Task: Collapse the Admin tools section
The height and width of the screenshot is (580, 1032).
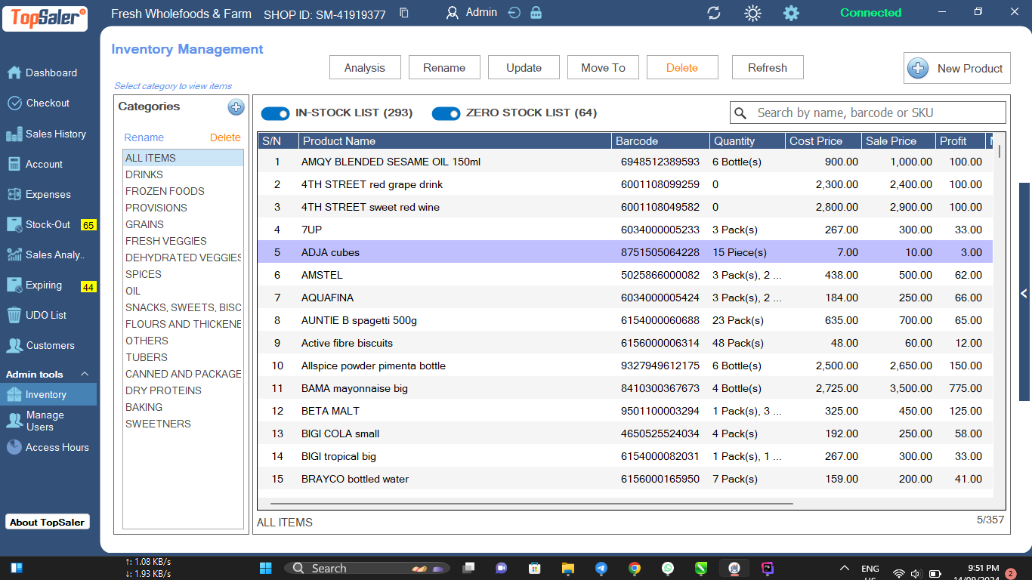Action: 83,374
